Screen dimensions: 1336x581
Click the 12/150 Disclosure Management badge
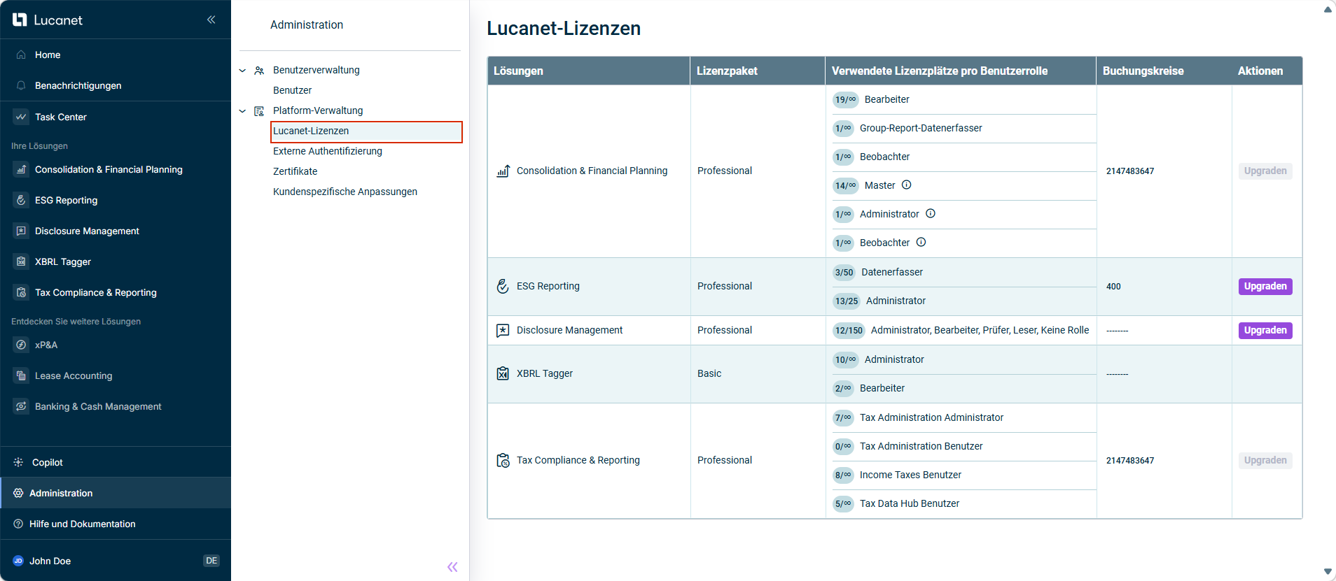(x=849, y=330)
